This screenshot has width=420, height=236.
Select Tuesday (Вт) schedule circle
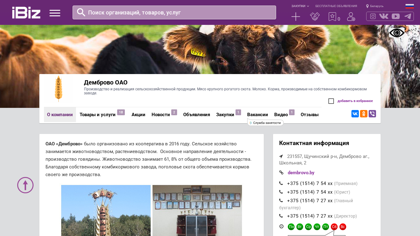click(300, 227)
